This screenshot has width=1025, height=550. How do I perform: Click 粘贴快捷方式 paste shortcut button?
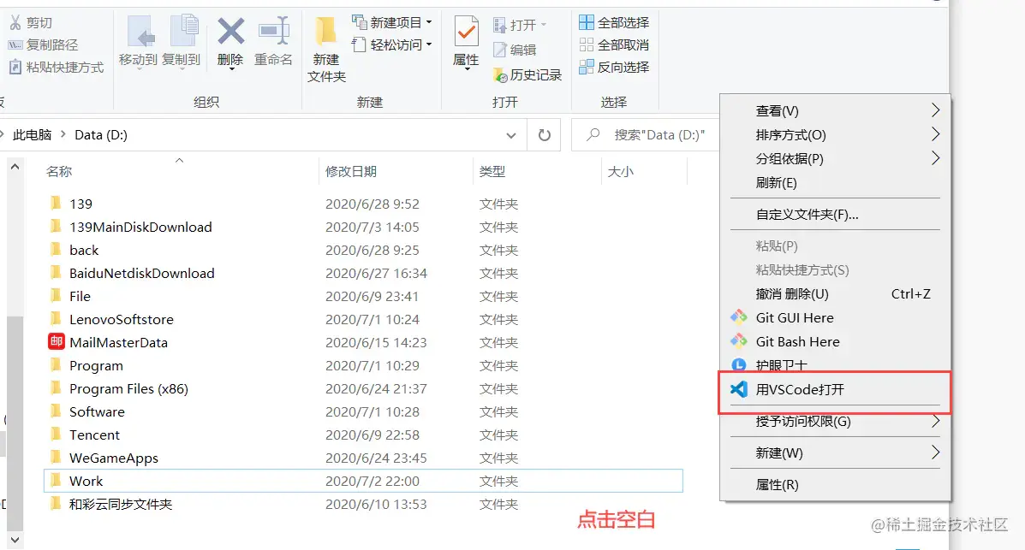[x=57, y=68]
